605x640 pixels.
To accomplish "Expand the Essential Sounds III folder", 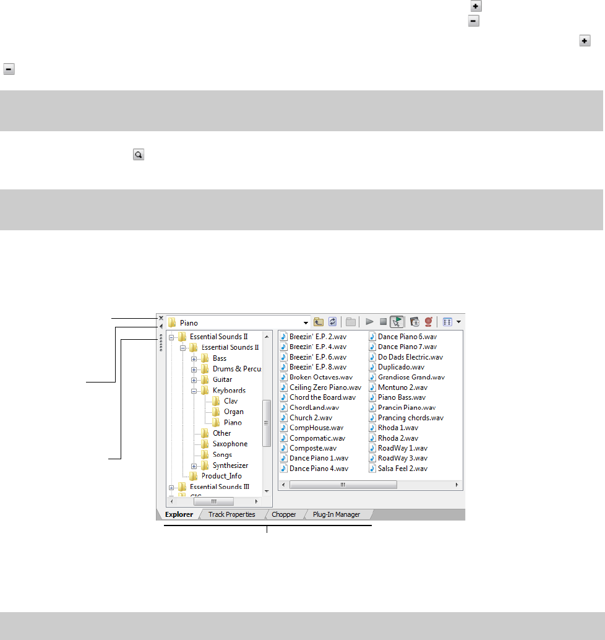I will tap(171, 488).
